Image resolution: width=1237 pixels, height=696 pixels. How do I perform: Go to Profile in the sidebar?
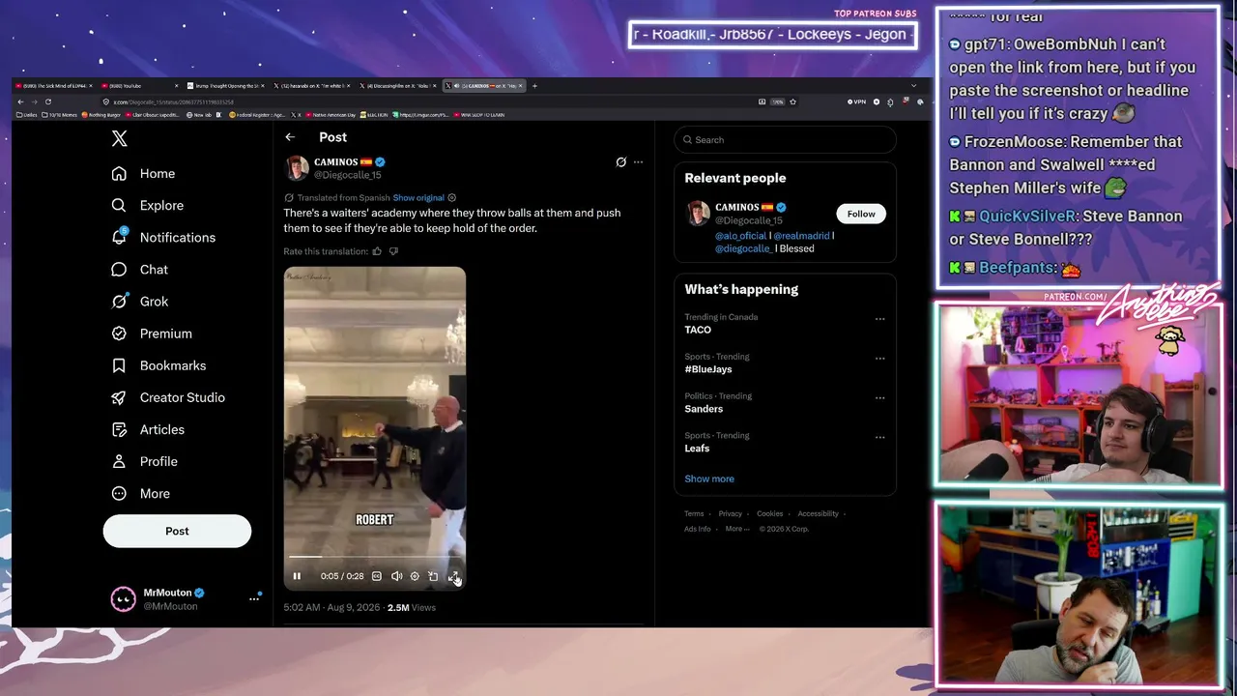144,461
